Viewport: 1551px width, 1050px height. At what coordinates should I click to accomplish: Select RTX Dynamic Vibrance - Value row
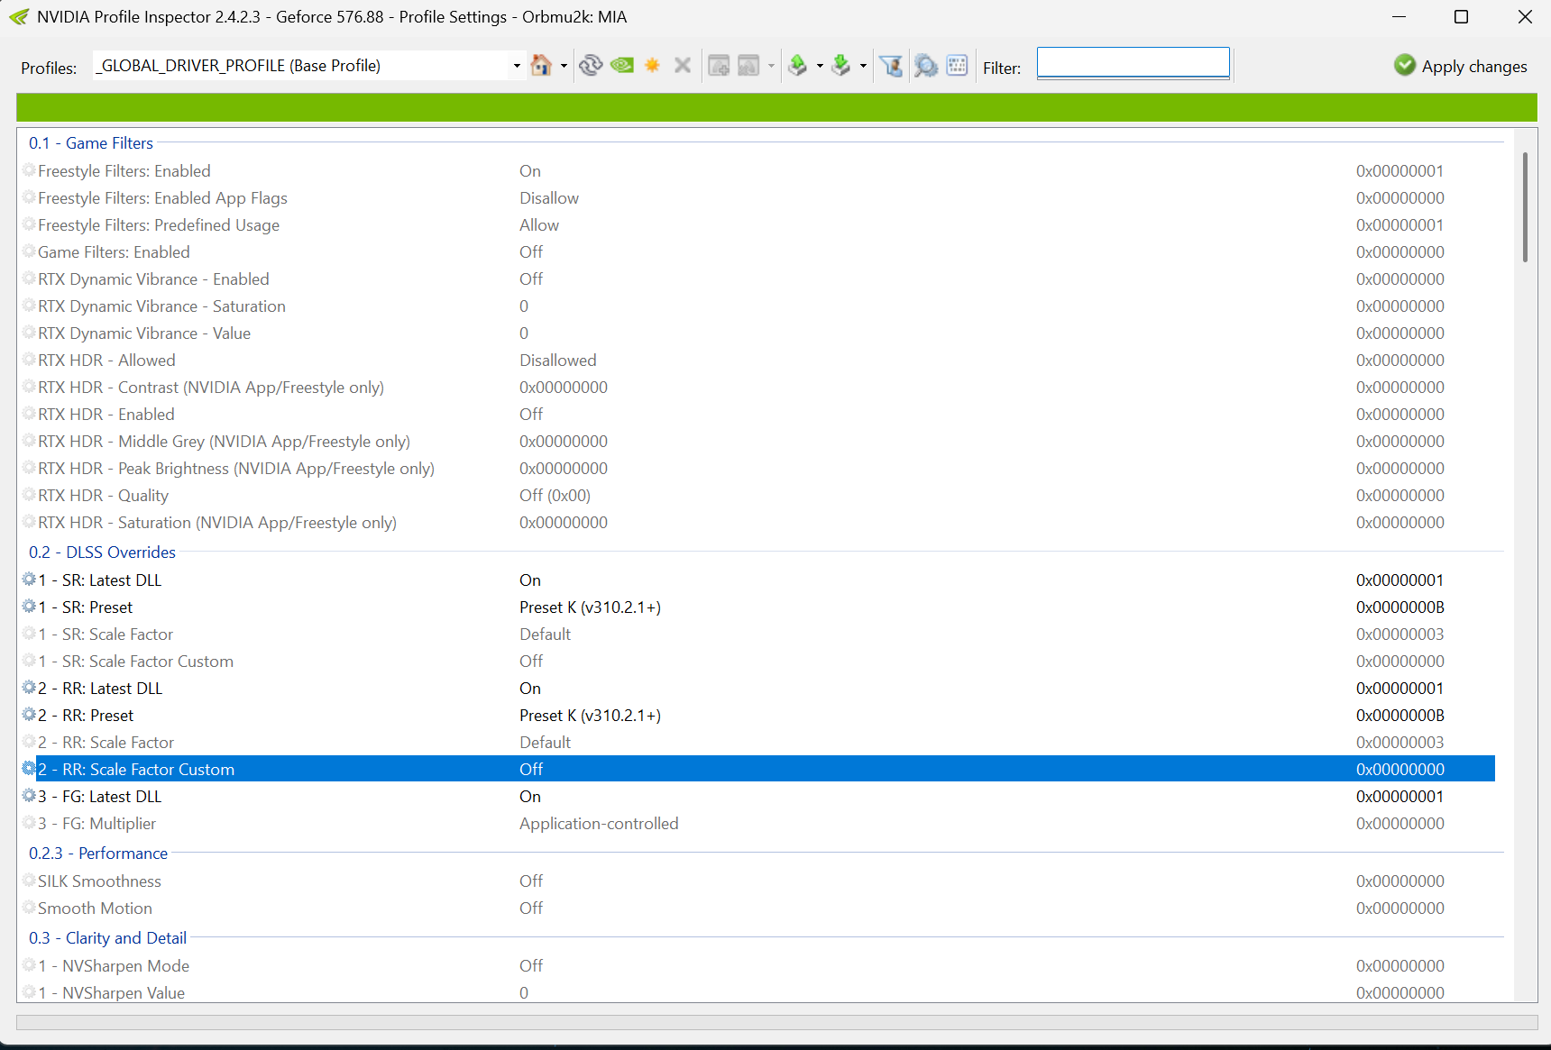pyautogui.click(x=757, y=333)
